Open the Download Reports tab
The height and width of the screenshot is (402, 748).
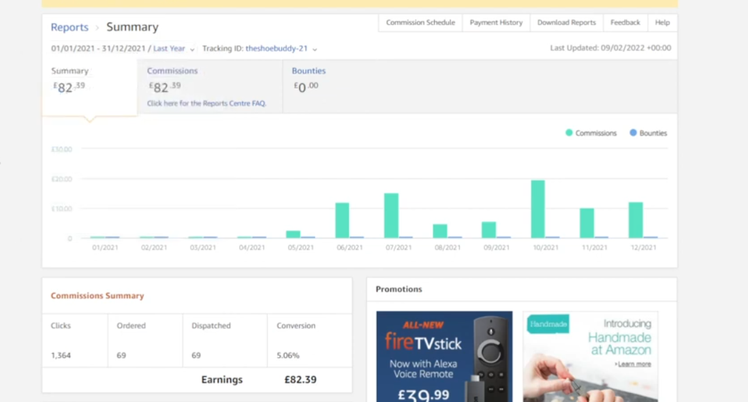pyautogui.click(x=566, y=22)
